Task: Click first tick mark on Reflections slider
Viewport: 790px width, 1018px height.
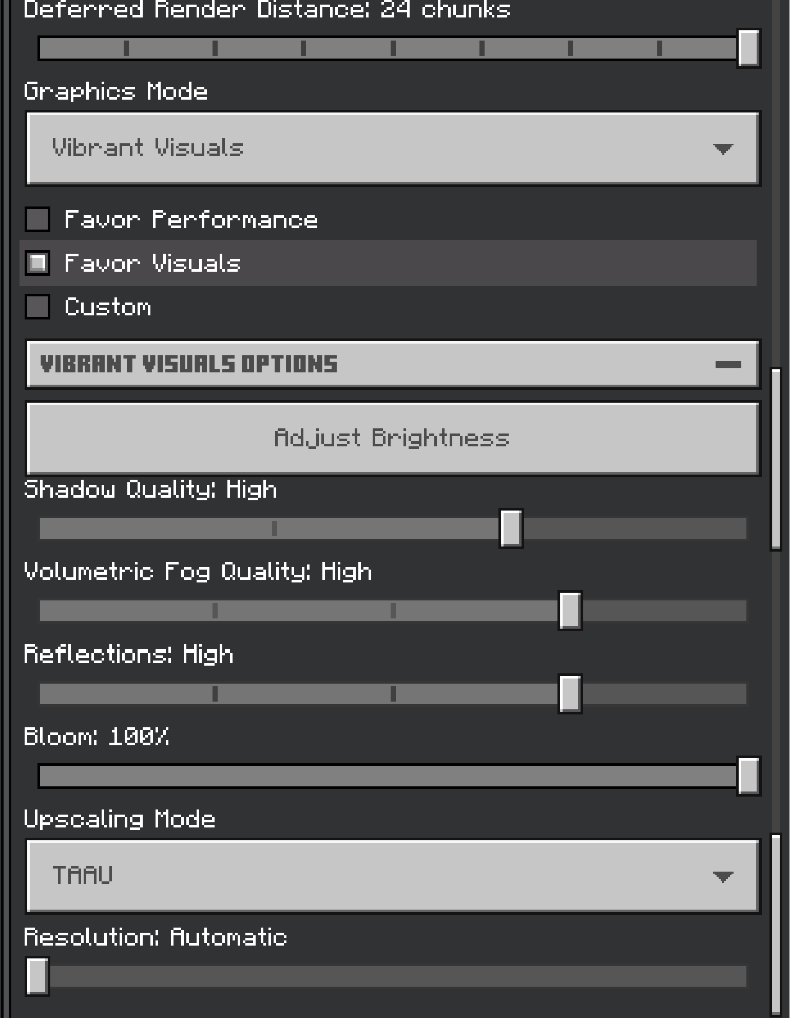Action: pos(215,694)
